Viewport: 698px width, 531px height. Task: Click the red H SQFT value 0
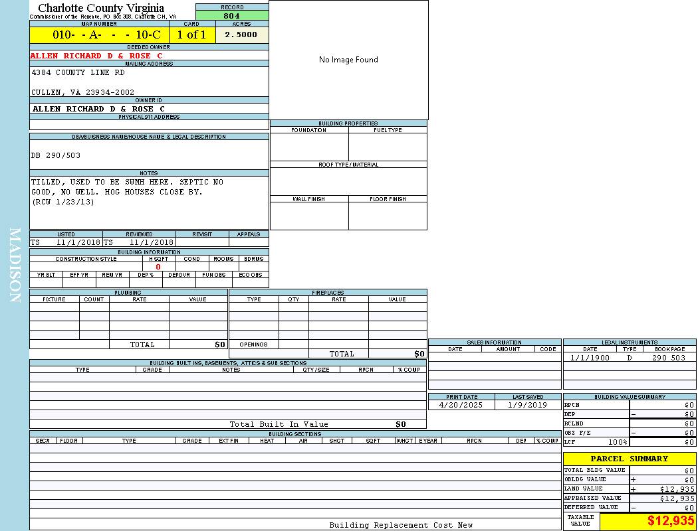(x=158, y=267)
